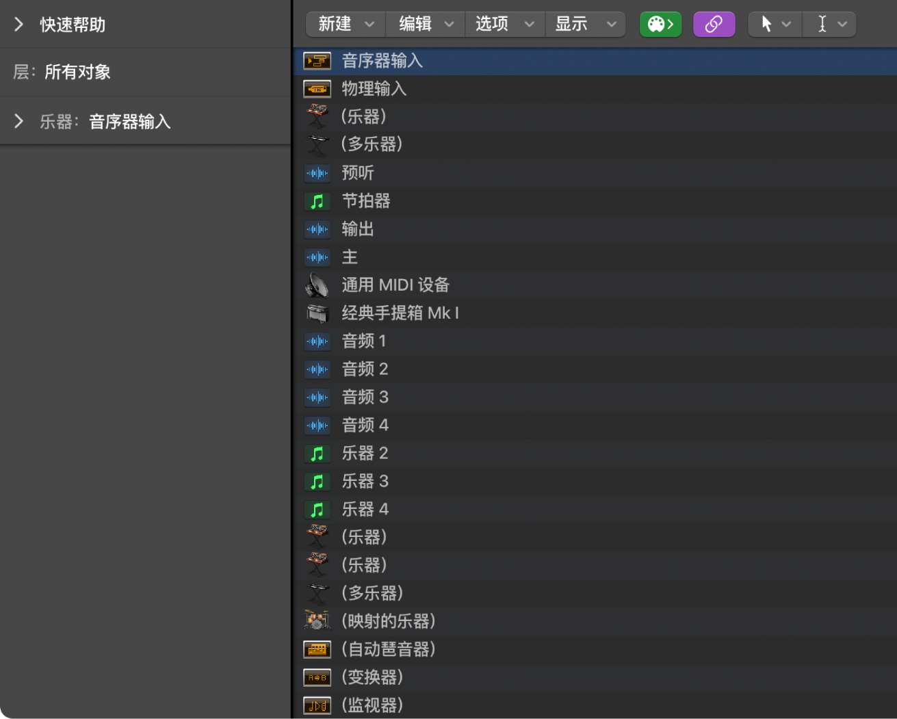Select the 音序器输入 object icon
The image size is (897, 719).
point(317,60)
